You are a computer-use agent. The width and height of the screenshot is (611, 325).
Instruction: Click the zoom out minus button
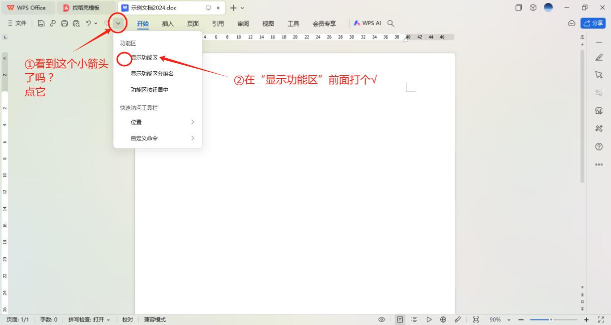pyautogui.click(x=521, y=319)
